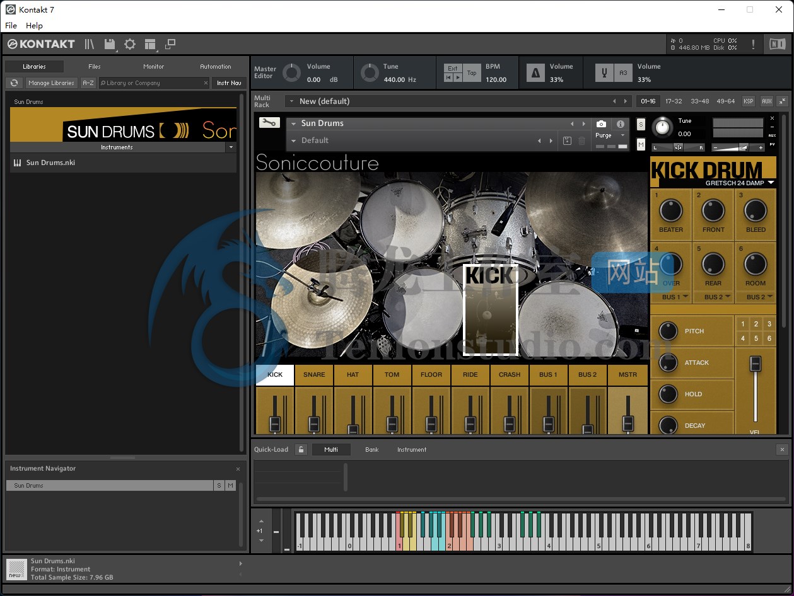Open the Help menu
Image resolution: width=794 pixels, height=596 pixels.
(x=35, y=26)
